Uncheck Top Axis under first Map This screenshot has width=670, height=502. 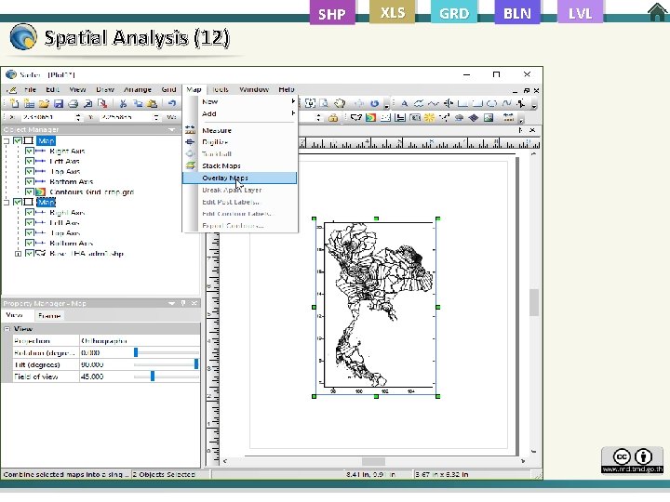[30, 172]
